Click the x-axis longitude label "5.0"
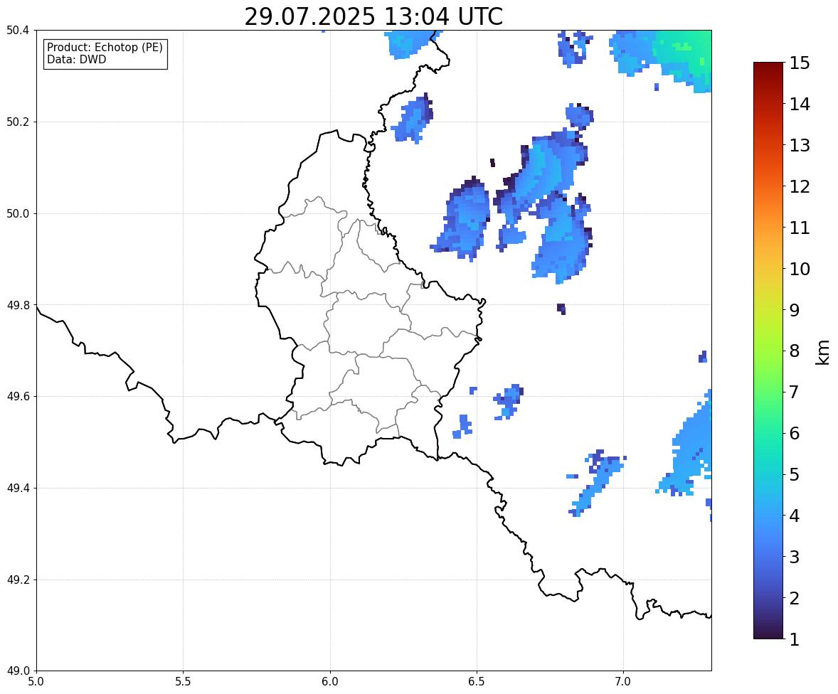 (x=36, y=682)
